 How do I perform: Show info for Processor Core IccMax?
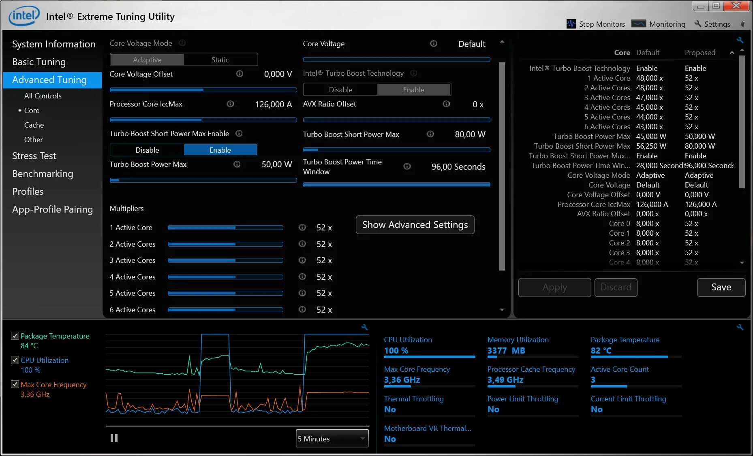[x=230, y=104]
